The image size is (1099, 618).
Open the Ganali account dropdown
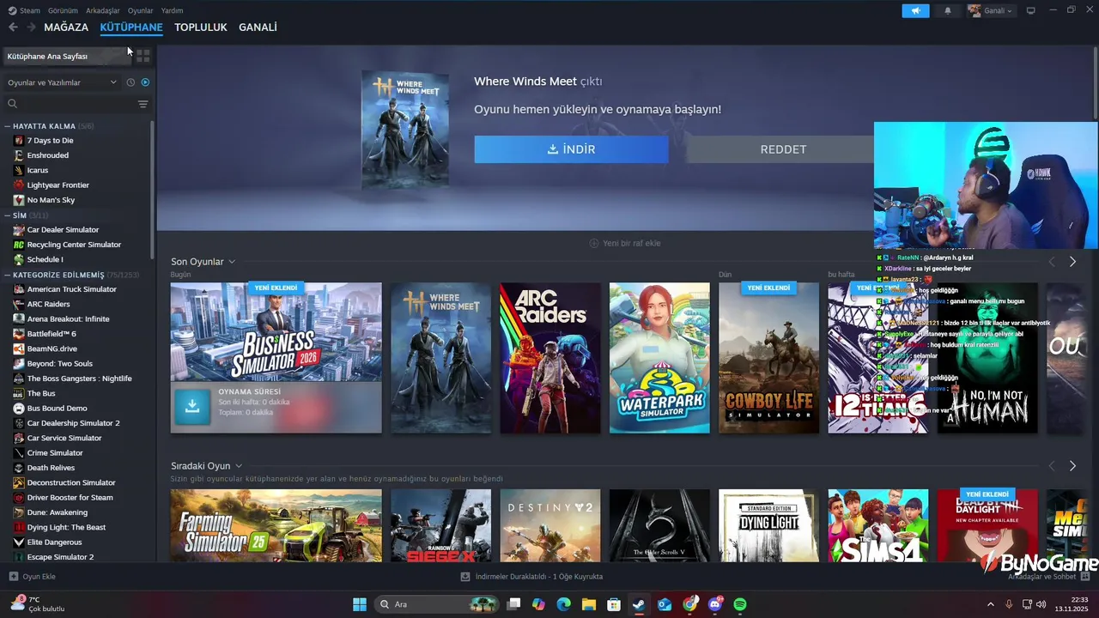[991, 10]
